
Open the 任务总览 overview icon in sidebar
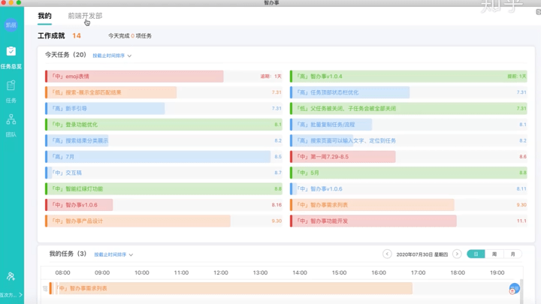tap(11, 52)
